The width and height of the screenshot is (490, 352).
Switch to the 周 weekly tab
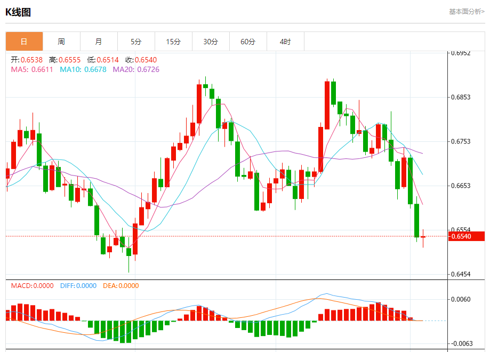tap(61, 41)
